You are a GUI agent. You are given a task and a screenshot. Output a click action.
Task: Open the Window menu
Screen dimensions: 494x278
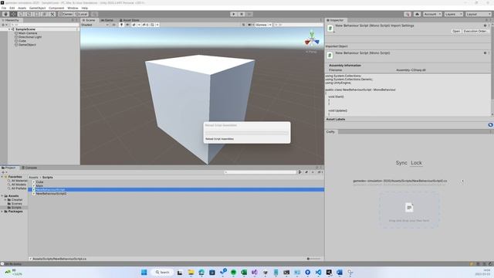tap(73, 8)
